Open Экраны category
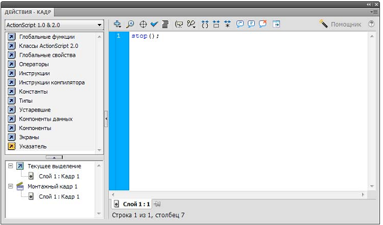Viewport: 383px width, 225px height. pyautogui.click(x=29, y=137)
